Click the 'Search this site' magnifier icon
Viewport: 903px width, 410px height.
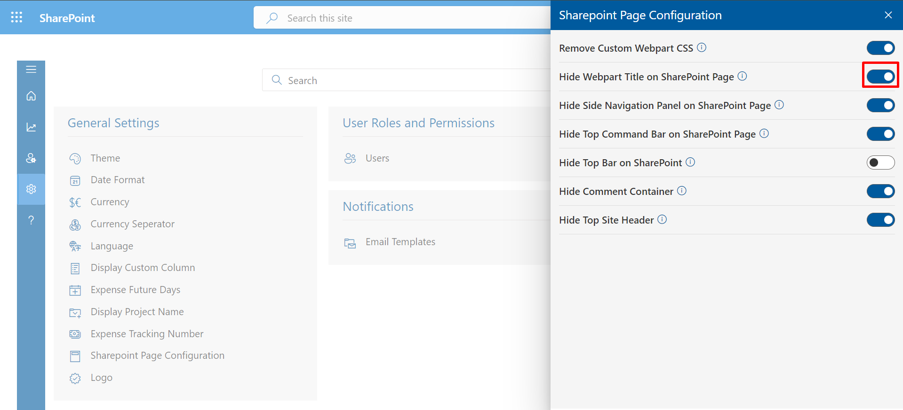coord(272,18)
